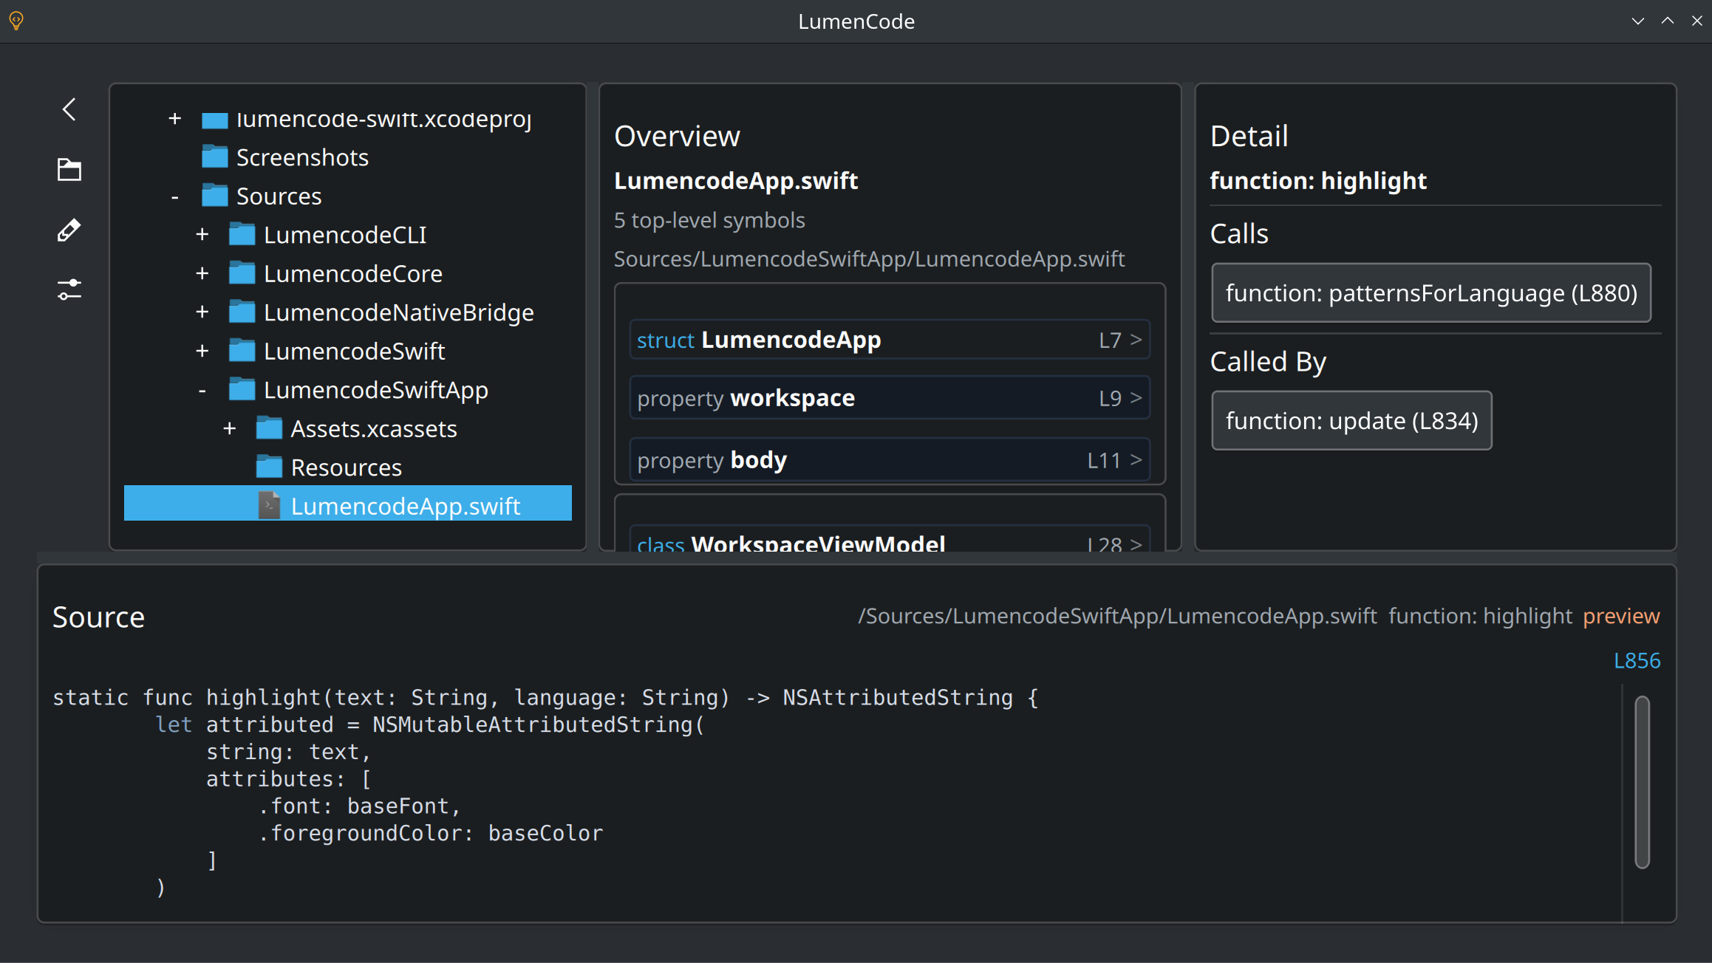Collapse the LumencodeSwiftApp folder
This screenshot has width=1712, height=963.
(202, 389)
